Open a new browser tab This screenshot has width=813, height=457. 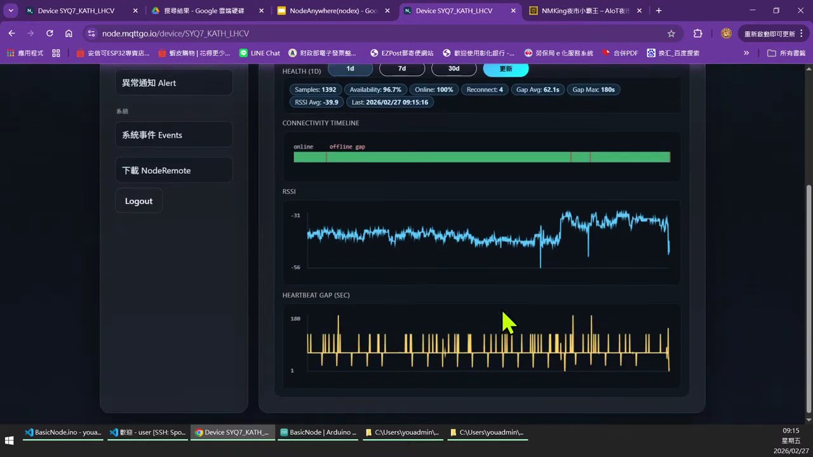click(x=659, y=11)
